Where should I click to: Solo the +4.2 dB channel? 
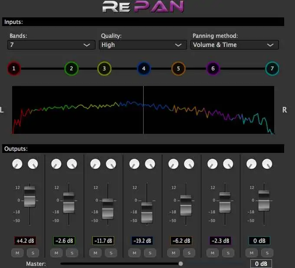pyautogui.click(x=33, y=253)
